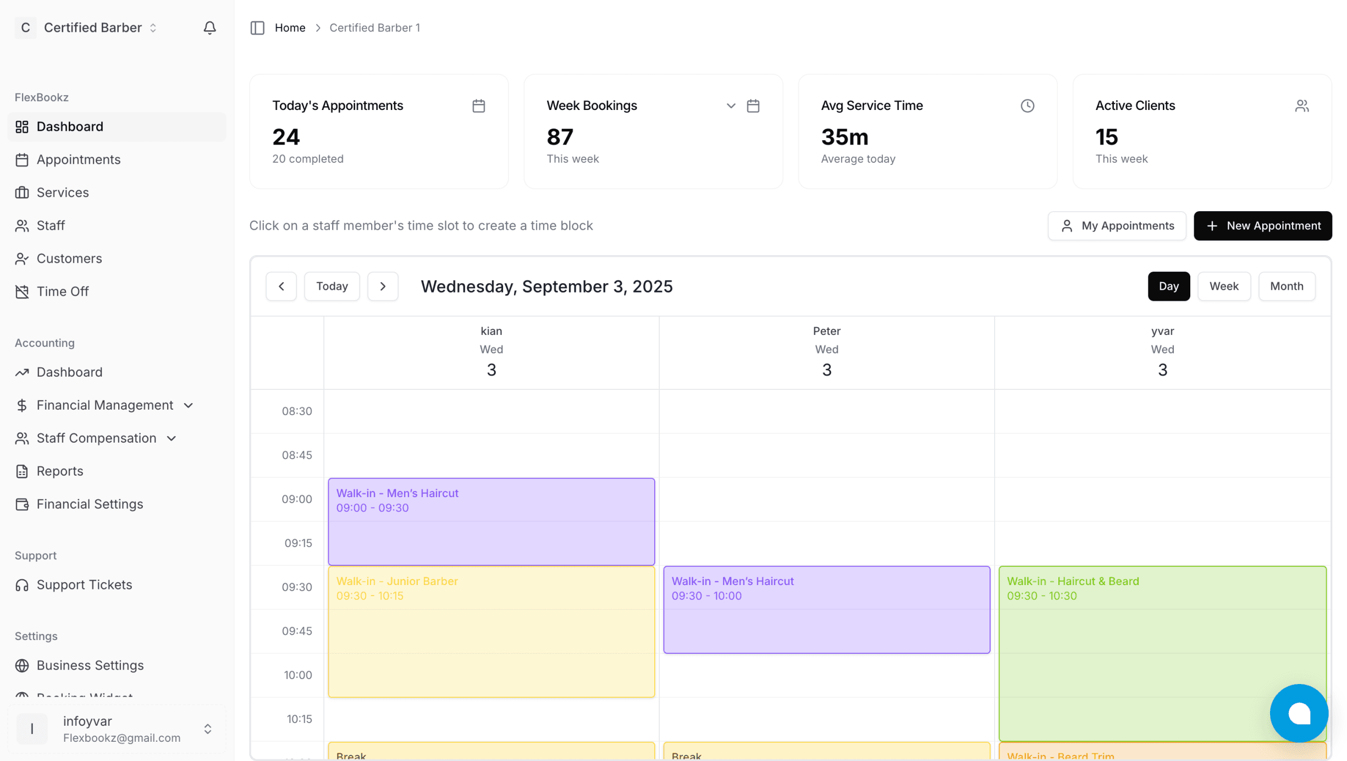This screenshot has height=761, width=1347.
Task: Open Week Bookings dropdown chevron
Action: point(731,106)
